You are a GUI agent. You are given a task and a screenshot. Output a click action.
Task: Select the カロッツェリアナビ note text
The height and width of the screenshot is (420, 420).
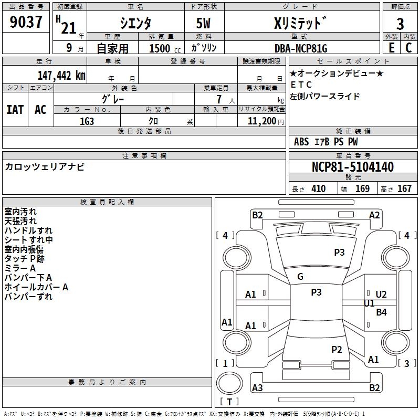click(x=45, y=166)
